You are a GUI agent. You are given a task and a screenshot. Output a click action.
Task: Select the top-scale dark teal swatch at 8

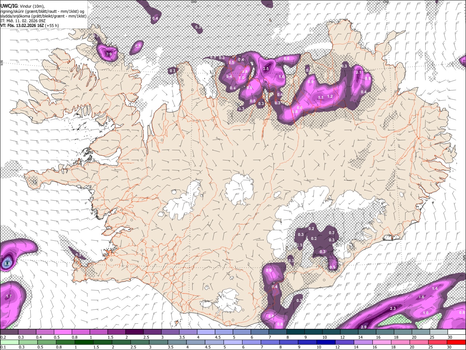tap(295, 332)
